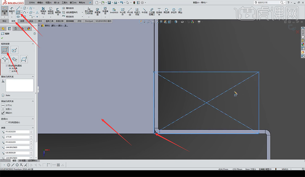Open dropdown under Exit Sketch button
This screenshot has width=305, height=177.
5,17
